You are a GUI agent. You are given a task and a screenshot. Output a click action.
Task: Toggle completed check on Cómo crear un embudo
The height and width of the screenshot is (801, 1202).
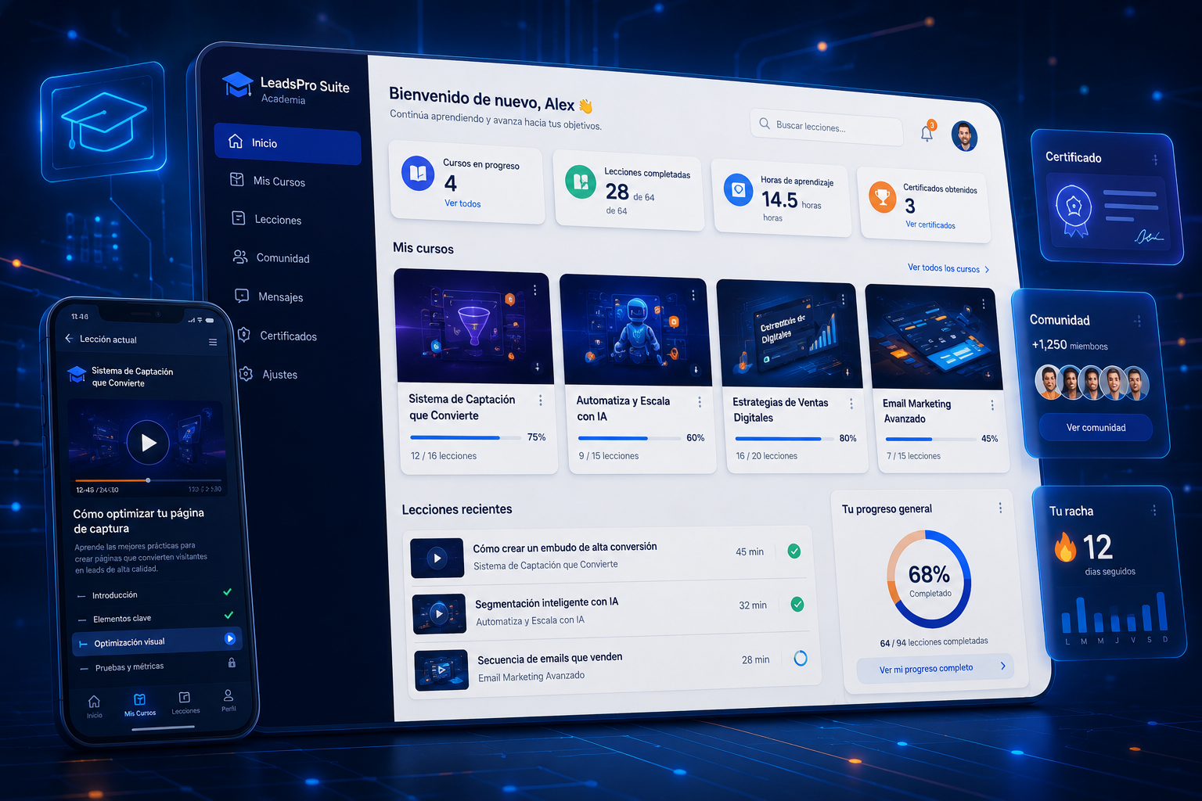(x=794, y=551)
